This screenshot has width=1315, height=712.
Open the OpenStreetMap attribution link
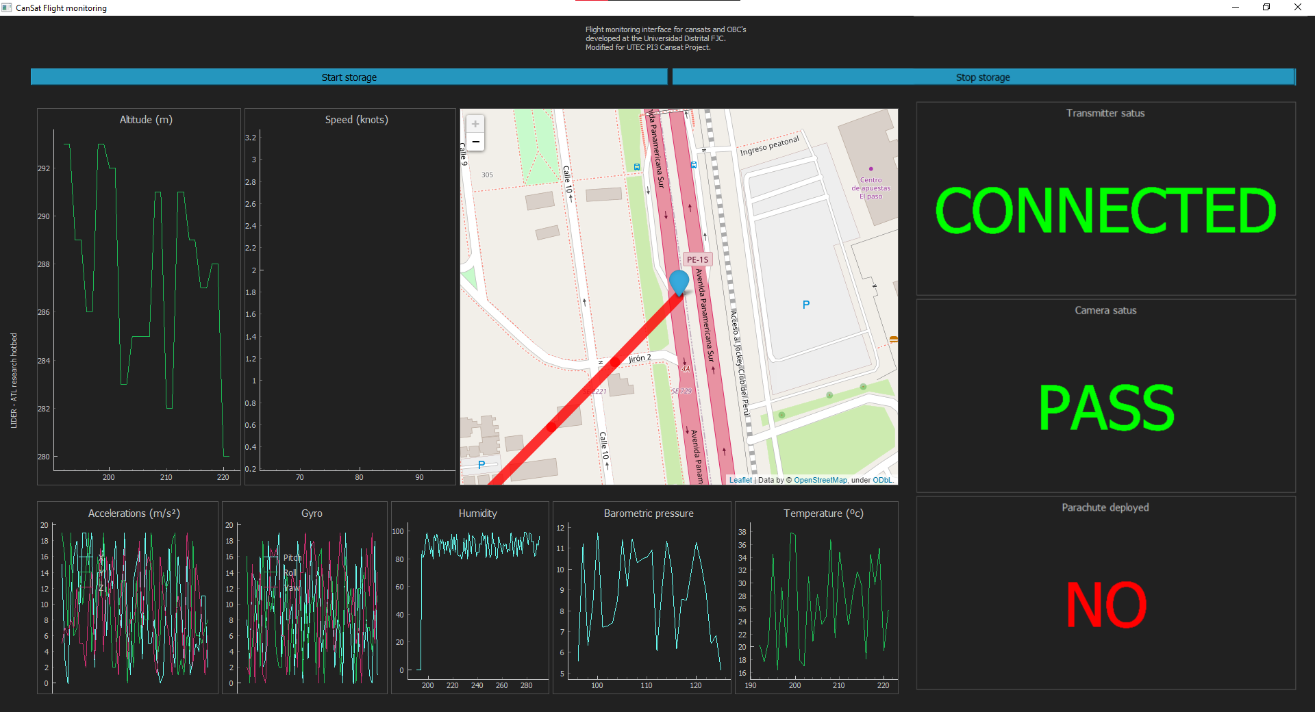[820, 480]
